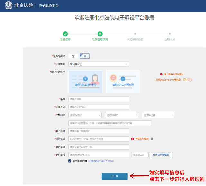This screenshot has width=206, height=186.
Task: Click 点击获取验证码 button
Action: coord(161,155)
